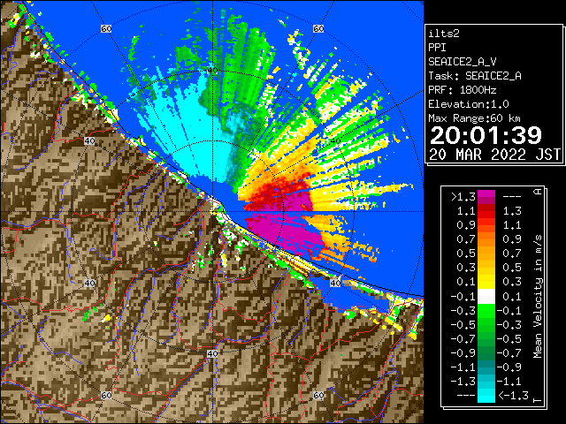Click the 'Max Range:60 km' line
The height and width of the screenshot is (424, 566).
pyautogui.click(x=474, y=118)
